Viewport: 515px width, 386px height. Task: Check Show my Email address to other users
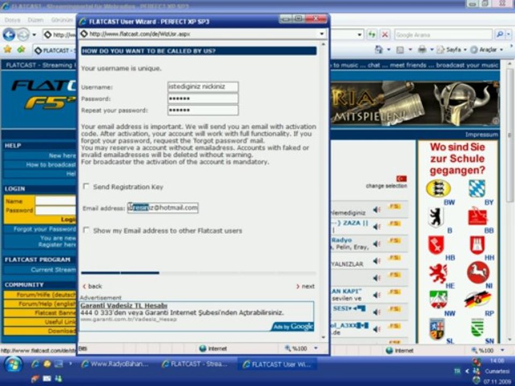86,230
